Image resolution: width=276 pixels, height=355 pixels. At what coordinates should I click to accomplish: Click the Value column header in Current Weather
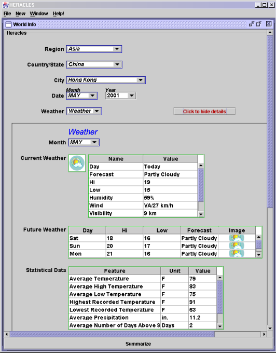(x=170, y=159)
